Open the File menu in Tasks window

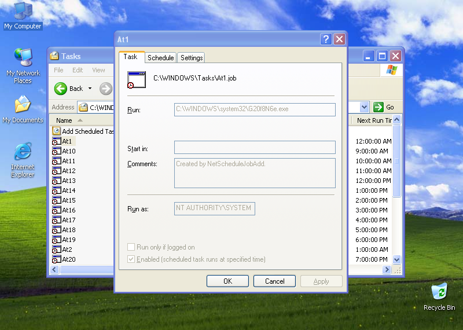(x=58, y=70)
